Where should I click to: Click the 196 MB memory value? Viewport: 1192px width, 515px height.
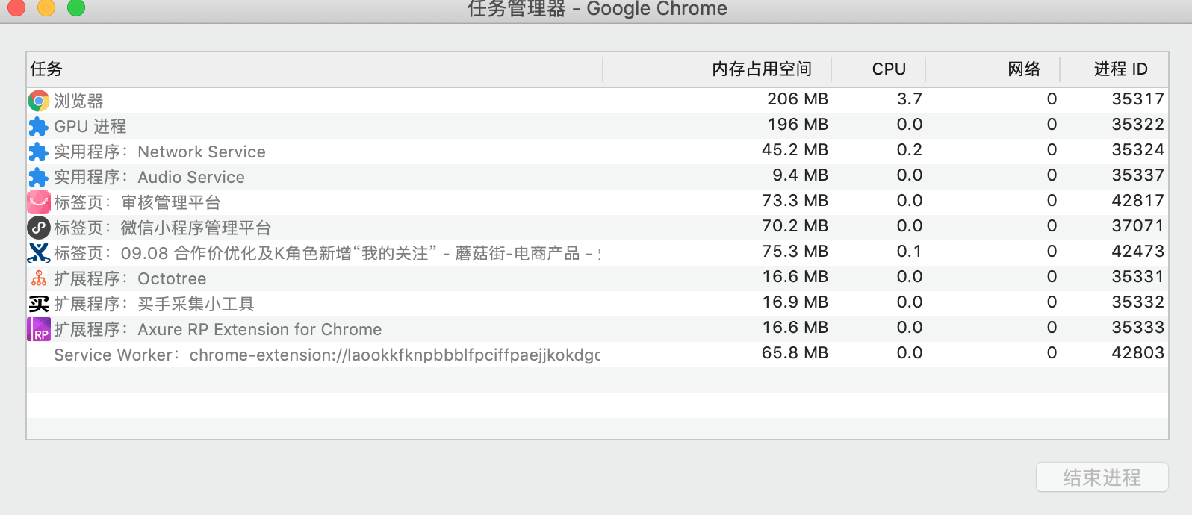pyautogui.click(x=798, y=125)
